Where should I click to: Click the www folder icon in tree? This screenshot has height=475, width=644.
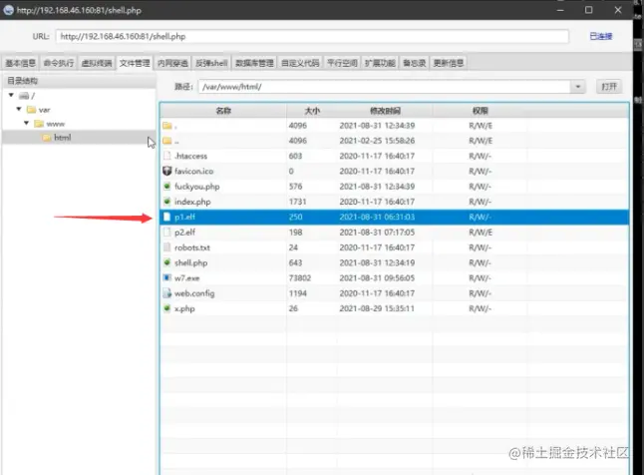point(39,124)
